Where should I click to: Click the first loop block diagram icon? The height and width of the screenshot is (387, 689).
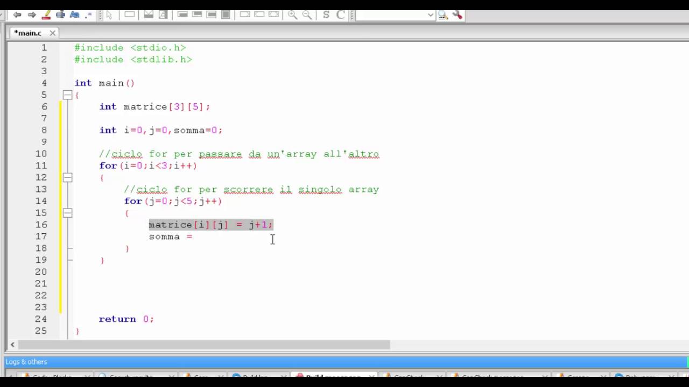point(182,15)
